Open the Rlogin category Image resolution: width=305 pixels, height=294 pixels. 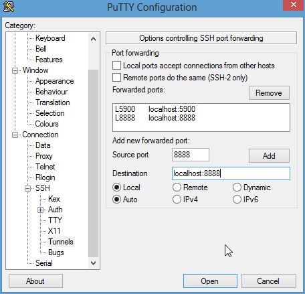pyautogui.click(x=45, y=177)
